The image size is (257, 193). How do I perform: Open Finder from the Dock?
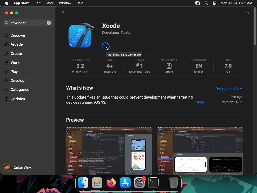(83, 183)
